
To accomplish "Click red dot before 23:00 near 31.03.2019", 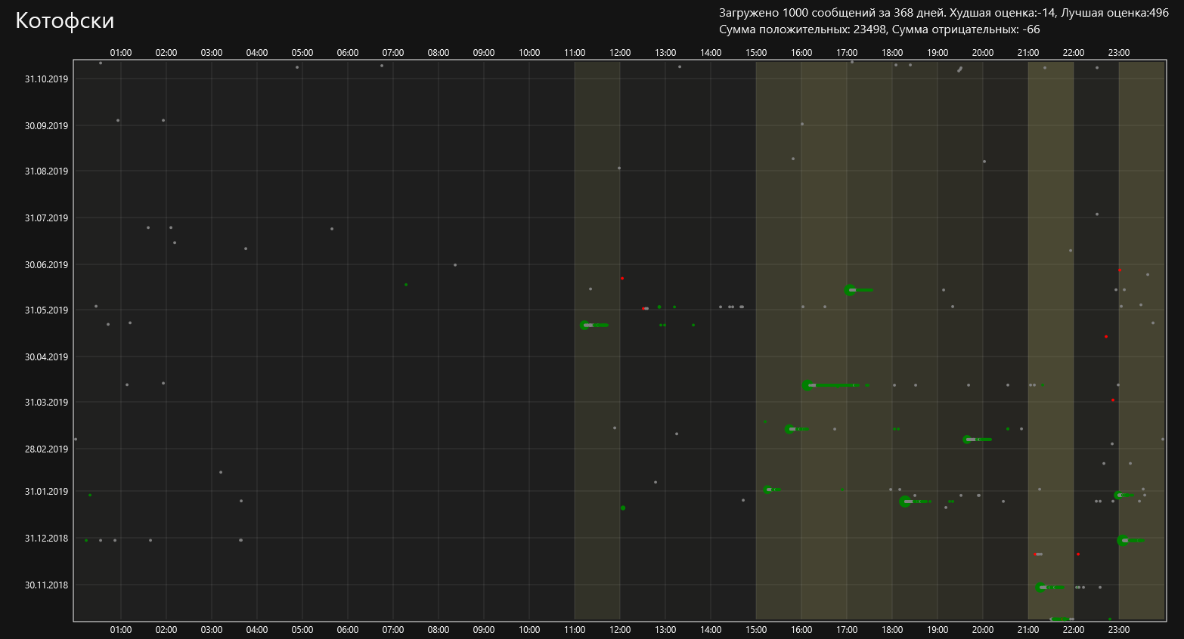I will tap(1113, 400).
